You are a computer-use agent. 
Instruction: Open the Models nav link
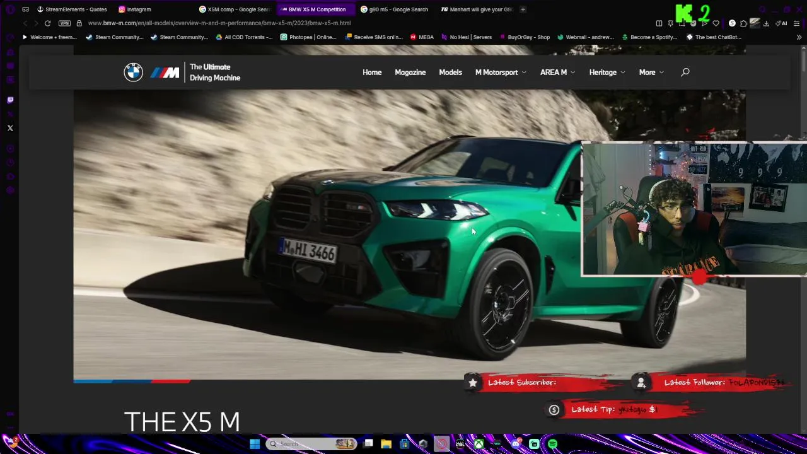[x=450, y=73]
